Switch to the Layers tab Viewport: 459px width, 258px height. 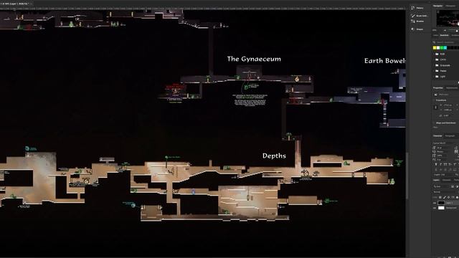[436, 180]
